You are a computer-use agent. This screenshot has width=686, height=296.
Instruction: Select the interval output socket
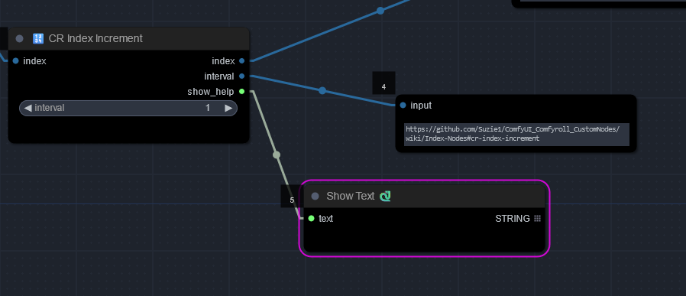click(241, 76)
